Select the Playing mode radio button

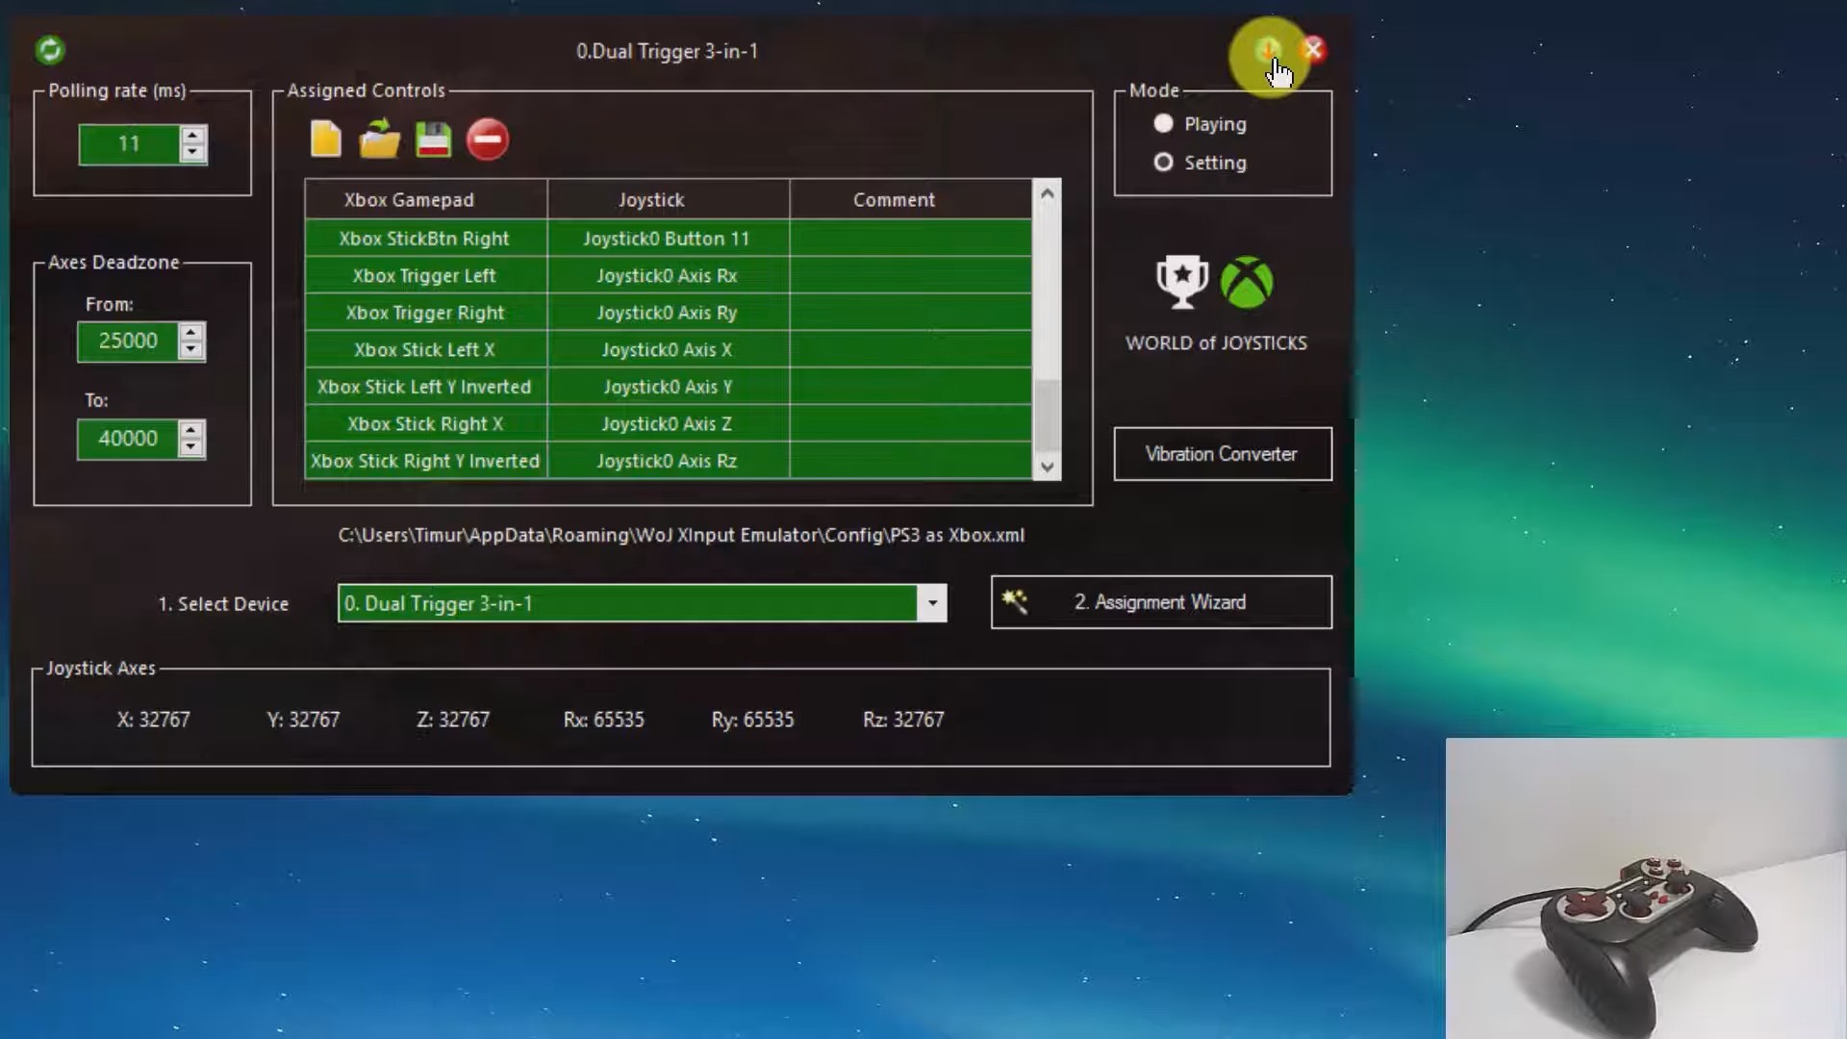point(1164,124)
